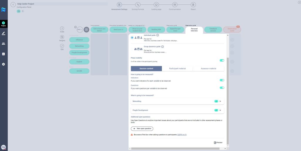Screen dimensions: 301x151
Task: Open the Report step icon
Action: click(193, 5)
